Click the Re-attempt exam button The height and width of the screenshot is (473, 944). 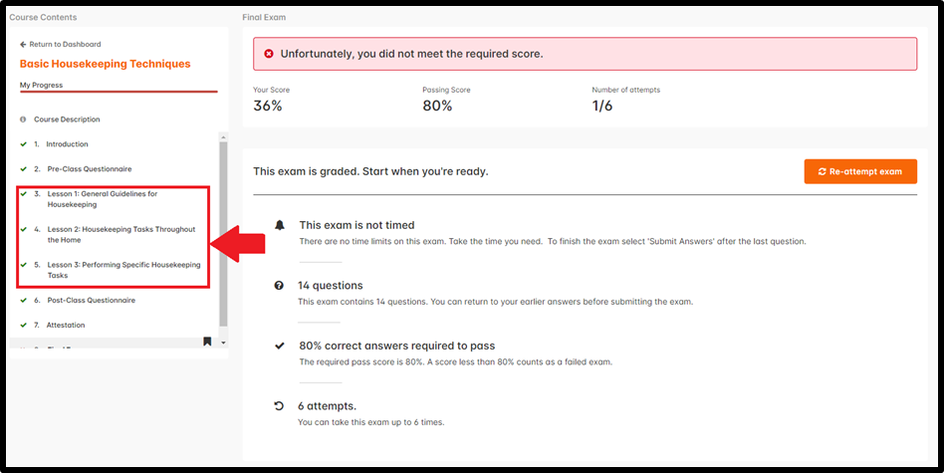pos(860,171)
